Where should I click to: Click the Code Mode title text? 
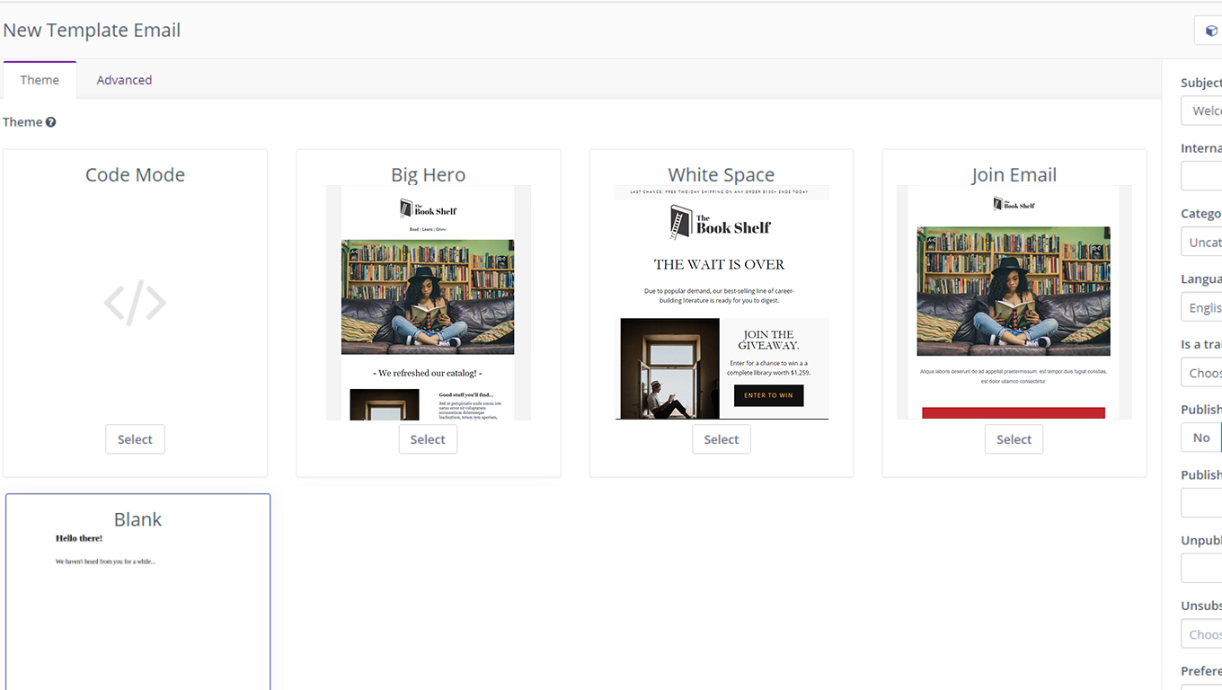135,175
